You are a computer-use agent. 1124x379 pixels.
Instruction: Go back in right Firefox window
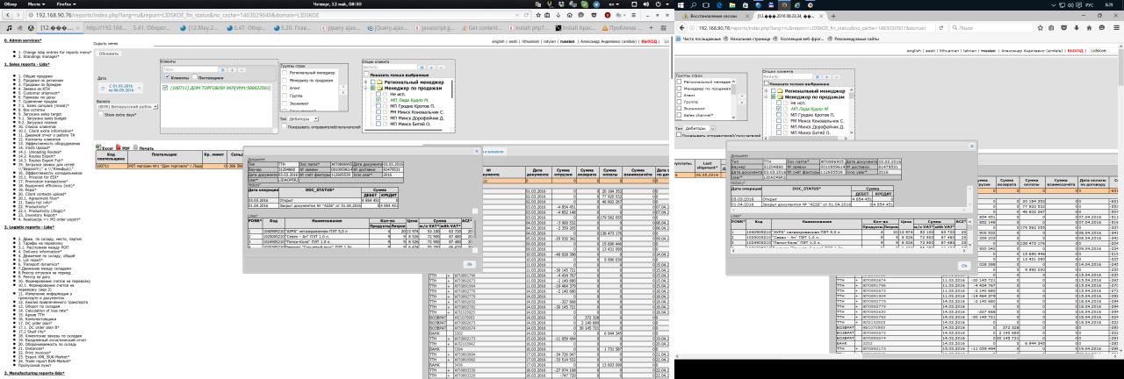click(x=681, y=27)
